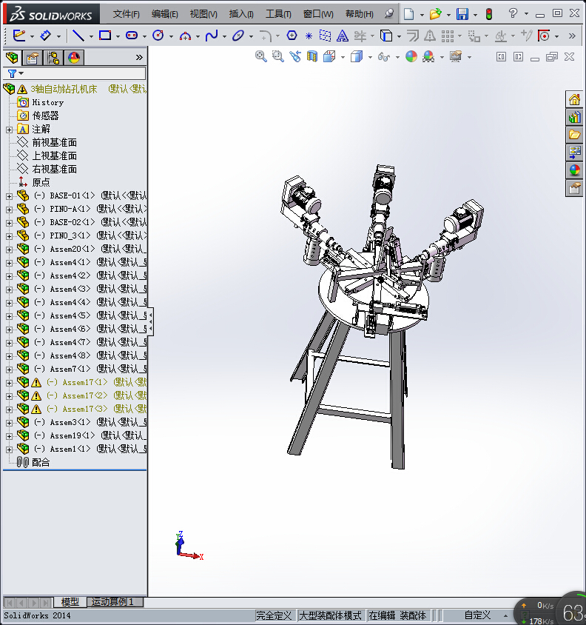Viewport: 586px width, 625px height.
Task: Open the 插入(I) menu
Action: [241, 14]
